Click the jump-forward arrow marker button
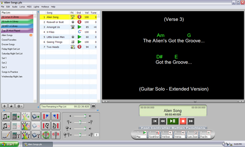The image size is (245, 147). point(56,126)
